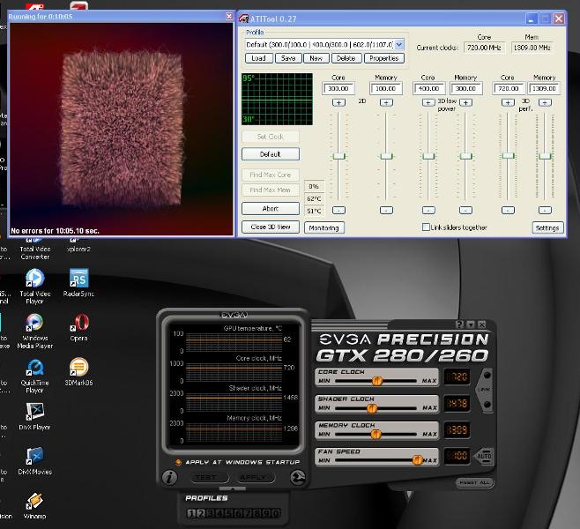Click the 2D Core clock value field
The image size is (580, 529).
[338, 88]
